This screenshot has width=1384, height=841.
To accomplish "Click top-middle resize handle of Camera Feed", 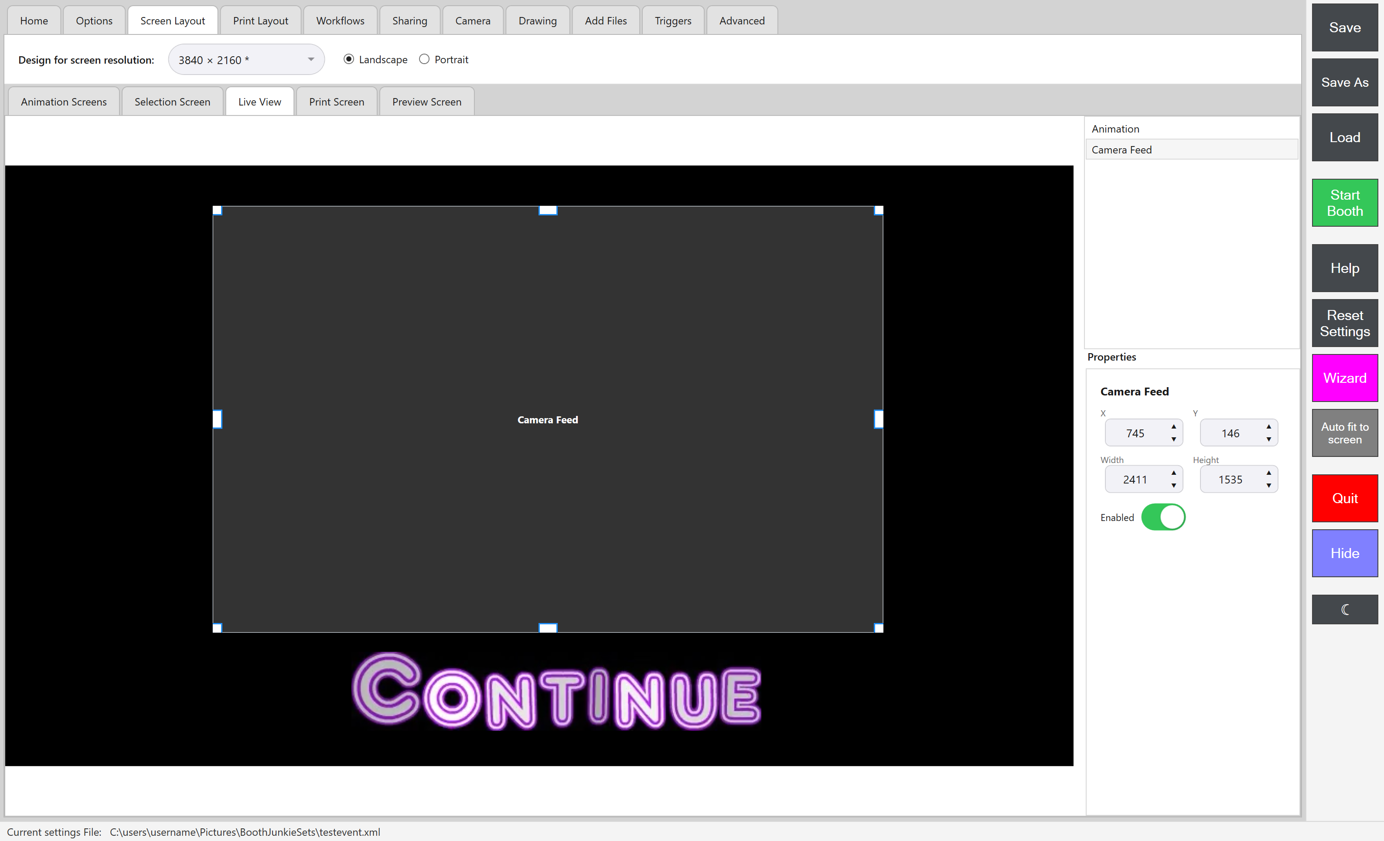I will tap(548, 211).
